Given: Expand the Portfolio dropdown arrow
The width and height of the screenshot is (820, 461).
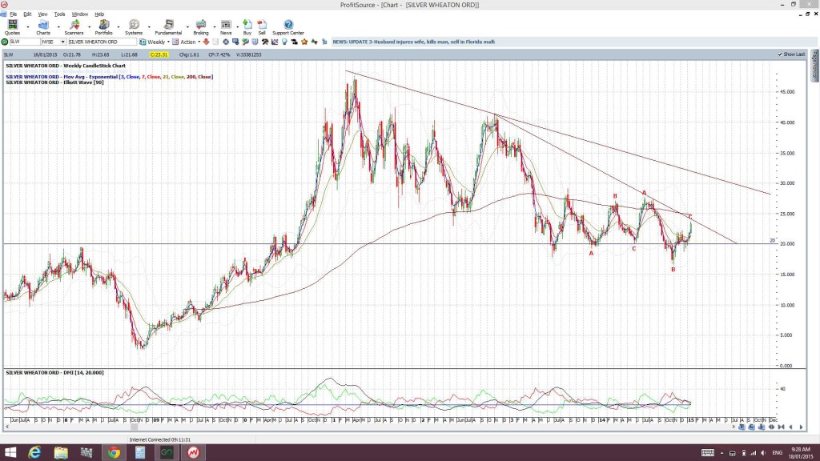Looking at the screenshot, I should (119, 27).
